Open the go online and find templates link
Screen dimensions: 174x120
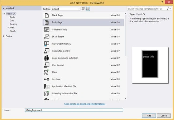[x=85, y=104]
